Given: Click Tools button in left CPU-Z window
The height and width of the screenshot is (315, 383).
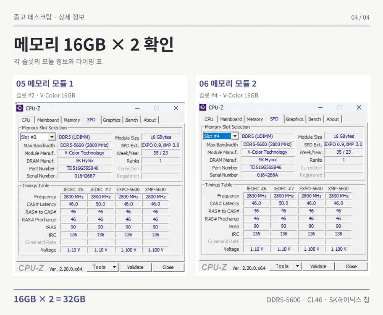Looking at the screenshot, I should click(99, 267).
